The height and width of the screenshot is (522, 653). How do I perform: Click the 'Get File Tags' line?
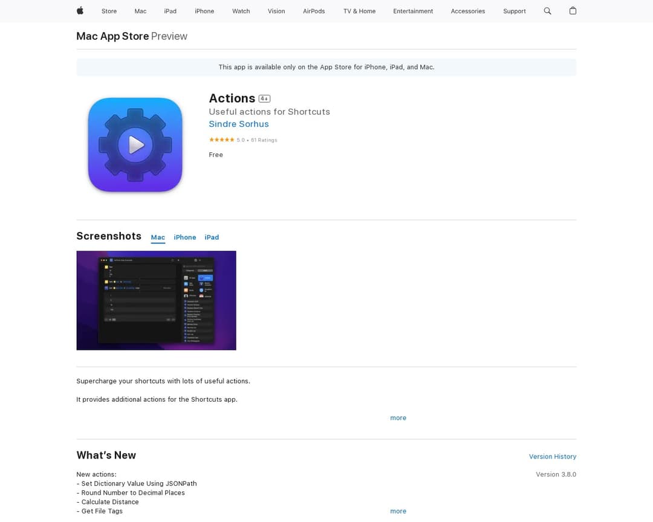tap(100, 511)
